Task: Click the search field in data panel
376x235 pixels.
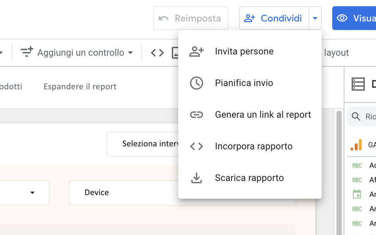Action: [362, 117]
